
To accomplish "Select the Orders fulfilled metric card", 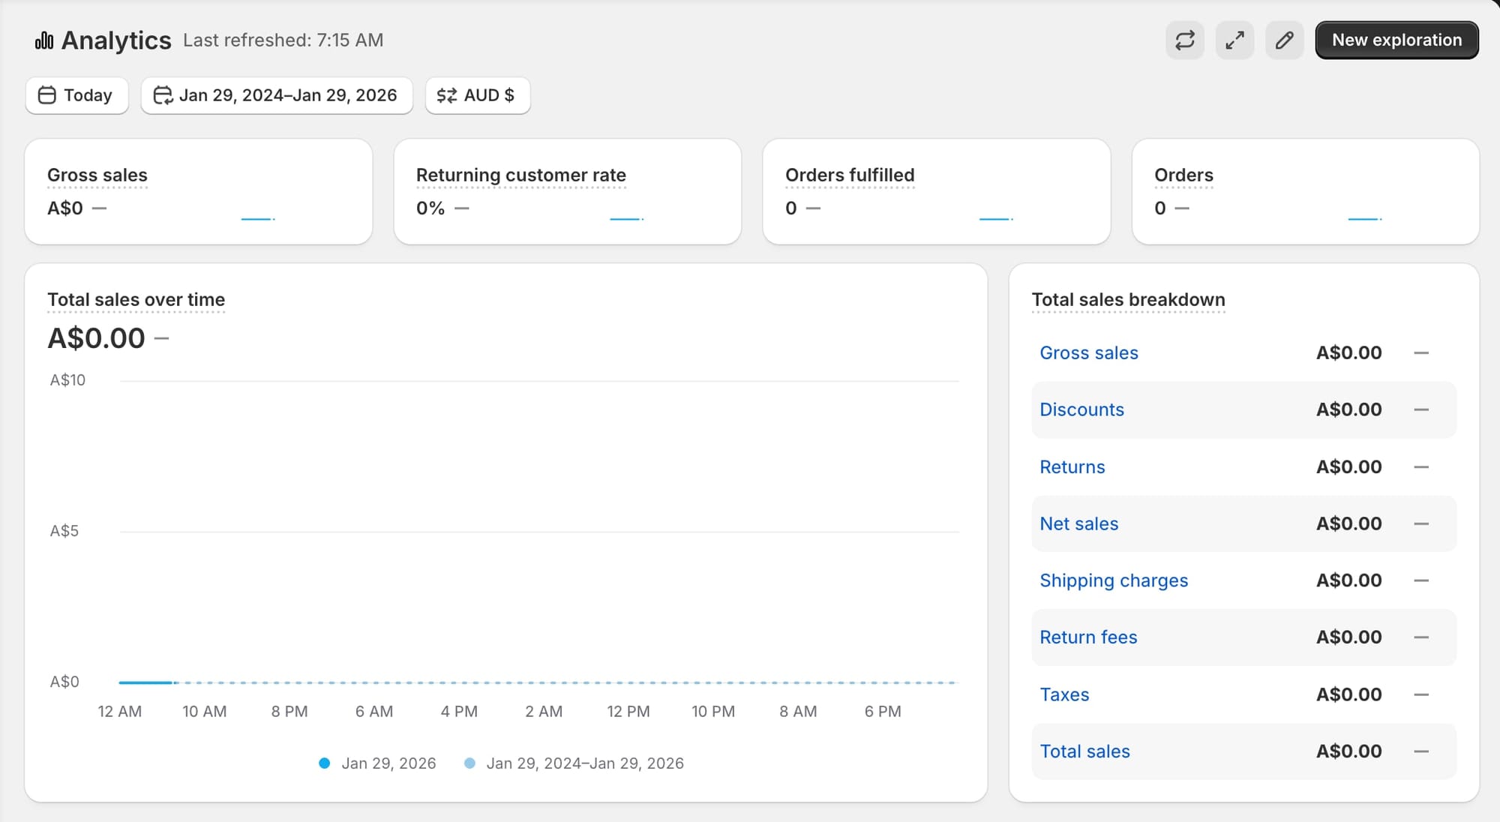I will 936,191.
